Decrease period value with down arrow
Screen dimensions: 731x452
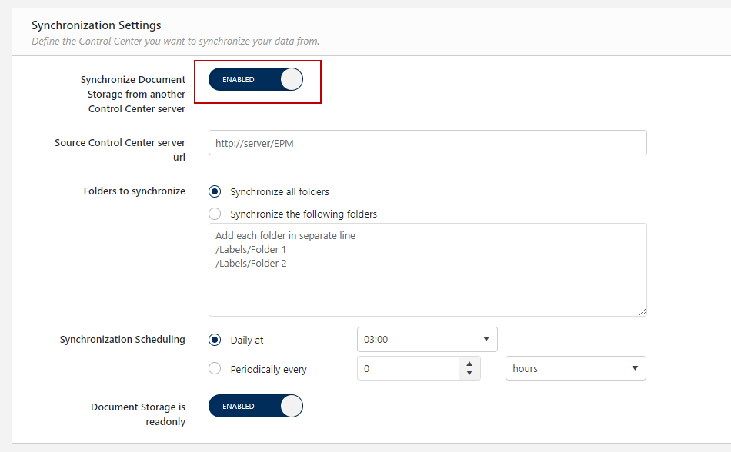(x=469, y=374)
